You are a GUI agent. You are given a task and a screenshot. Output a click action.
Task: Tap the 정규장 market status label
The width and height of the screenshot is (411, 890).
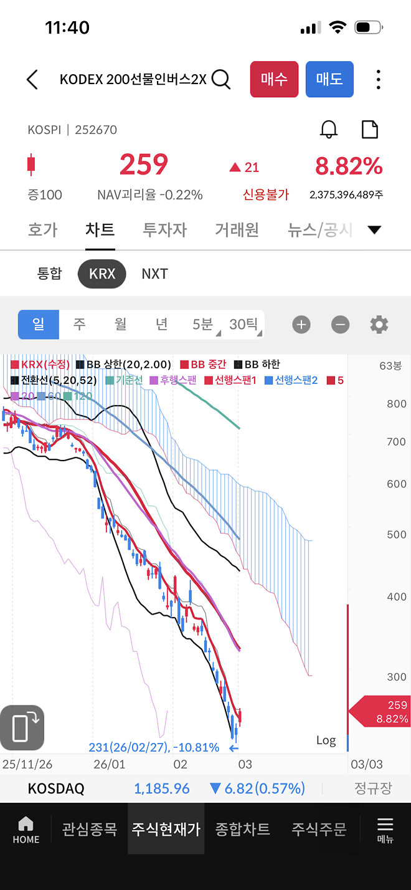[x=373, y=788]
